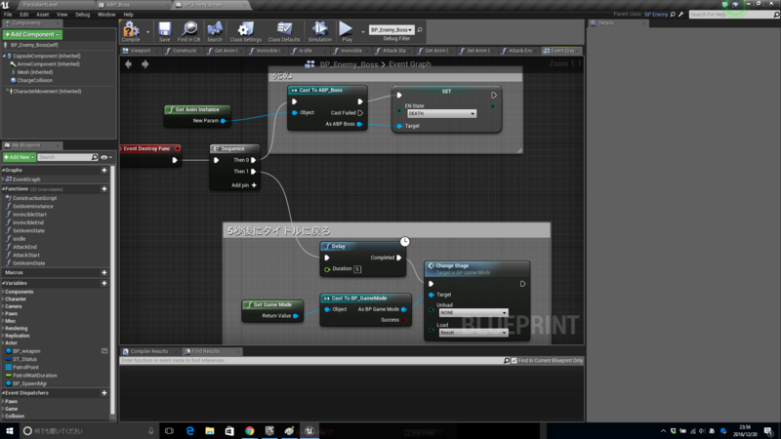Open the parent class search magnifier icon

[673, 15]
